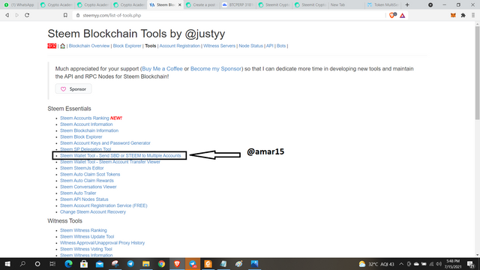Open Block Explorer navigation link
Viewport: 480px width, 270px height.
click(x=127, y=46)
